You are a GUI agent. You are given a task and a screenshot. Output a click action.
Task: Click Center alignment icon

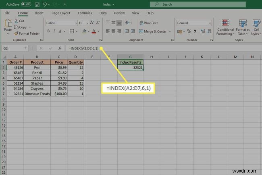point(113,31)
